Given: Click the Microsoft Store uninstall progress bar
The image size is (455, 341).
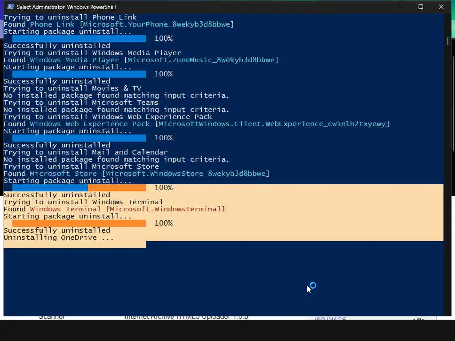Looking at the screenshot, I should [x=79, y=188].
